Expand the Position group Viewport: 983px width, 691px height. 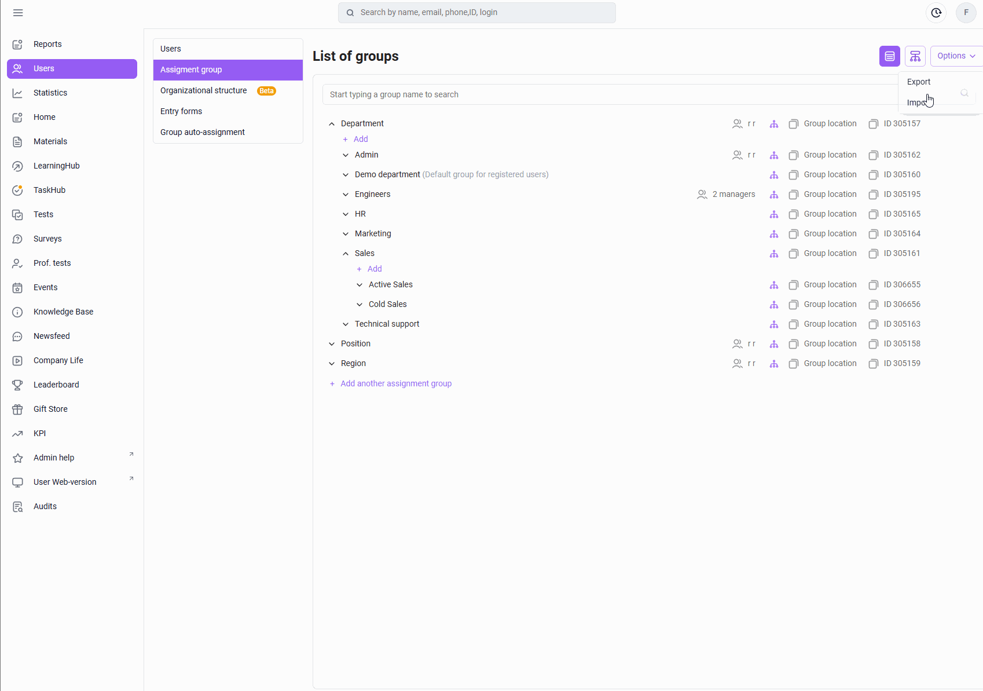(x=332, y=344)
